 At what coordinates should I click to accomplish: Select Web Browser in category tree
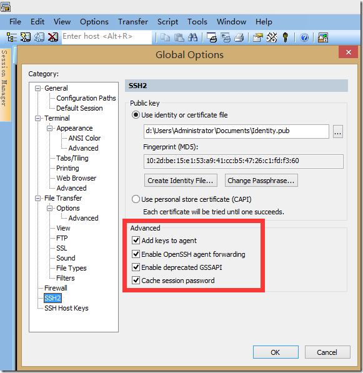click(76, 178)
